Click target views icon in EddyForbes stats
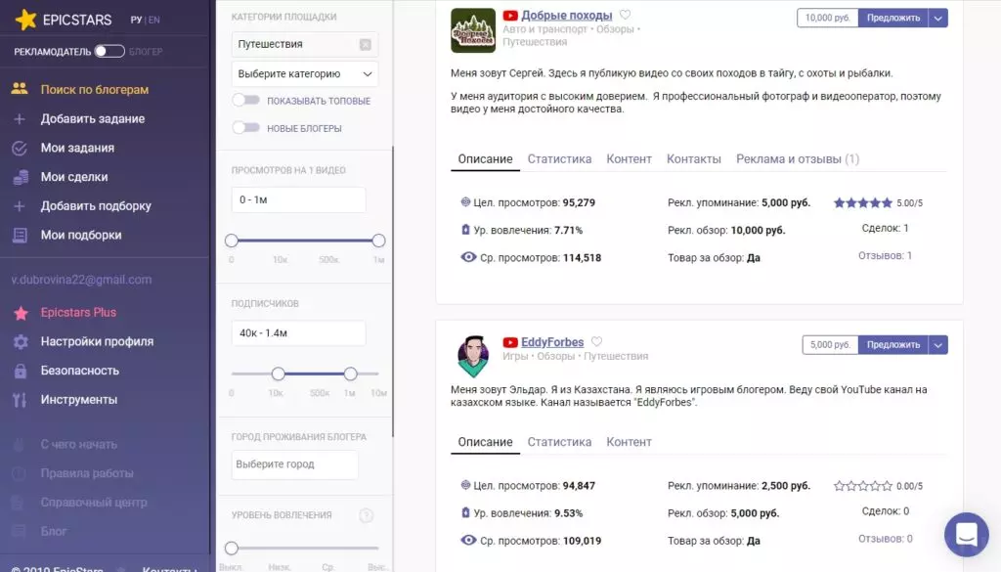 coord(465,485)
